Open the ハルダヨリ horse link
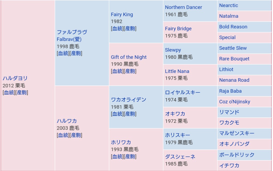 15,78
